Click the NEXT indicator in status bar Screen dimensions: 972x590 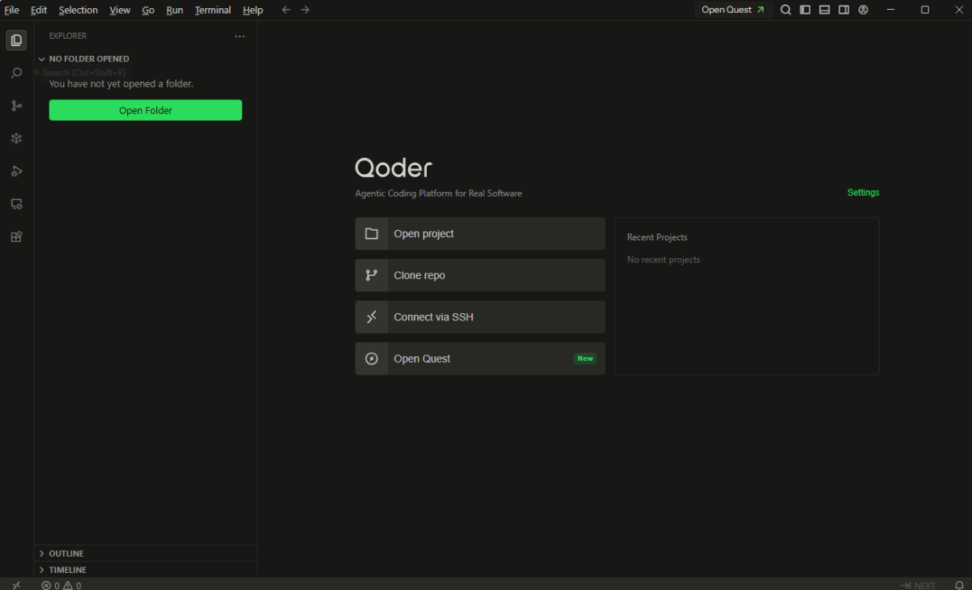[x=918, y=585]
